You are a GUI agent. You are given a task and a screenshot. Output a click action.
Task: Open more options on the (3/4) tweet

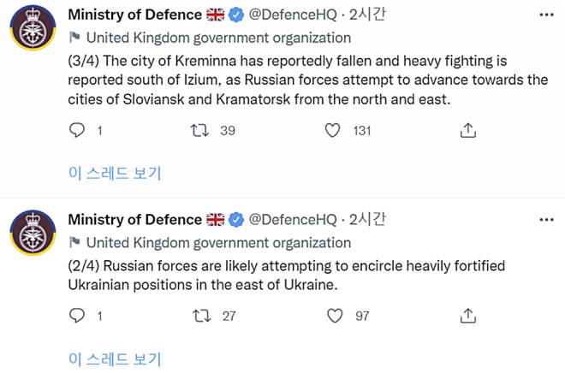pyautogui.click(x=546, y=15)
